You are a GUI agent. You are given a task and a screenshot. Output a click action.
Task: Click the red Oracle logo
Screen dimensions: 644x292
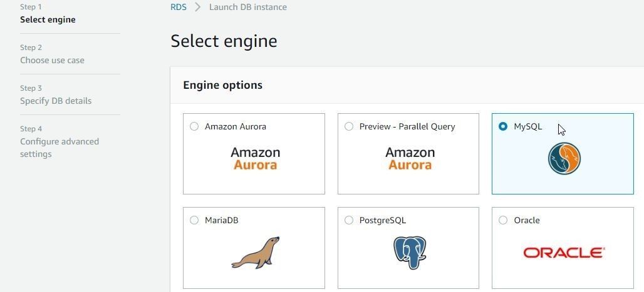pyautogui.click(x=564, y=252)
